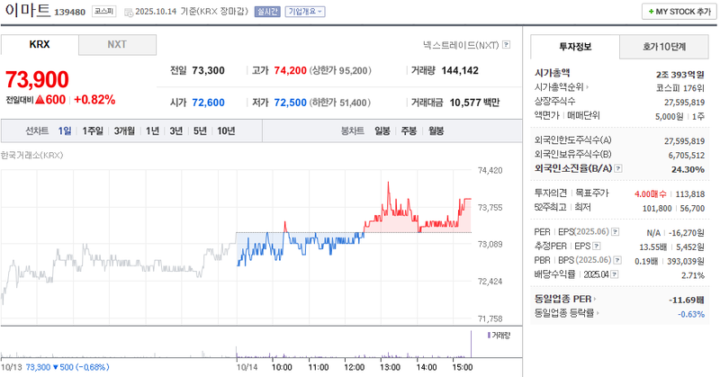720x377 pixels.
Task: Switch the chart to the 3개월 period
Action: (x=123, y=130)
